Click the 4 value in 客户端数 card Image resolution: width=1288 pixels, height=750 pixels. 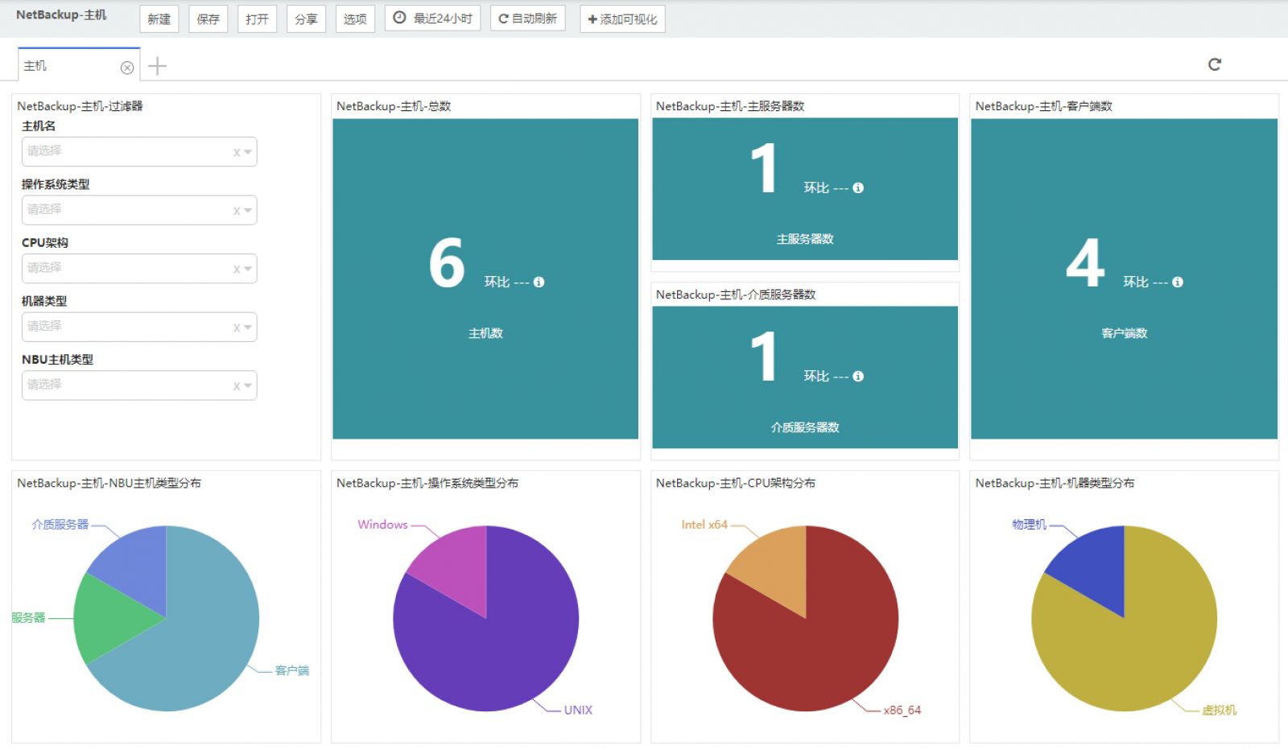1085,263
